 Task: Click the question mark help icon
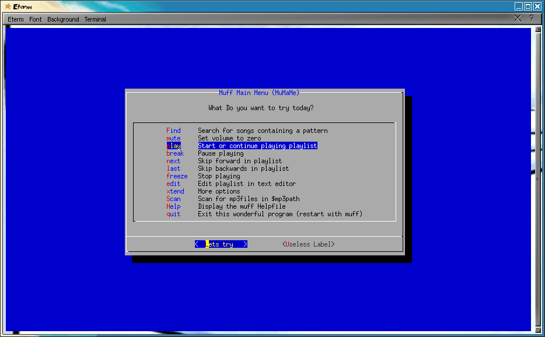pyautogui.click(x=531, y=19)
